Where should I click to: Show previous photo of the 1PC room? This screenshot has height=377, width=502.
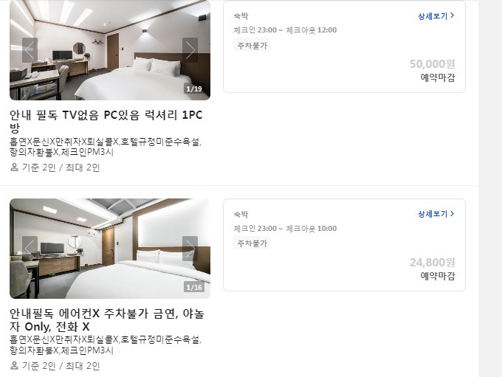[x=30, y=50]
